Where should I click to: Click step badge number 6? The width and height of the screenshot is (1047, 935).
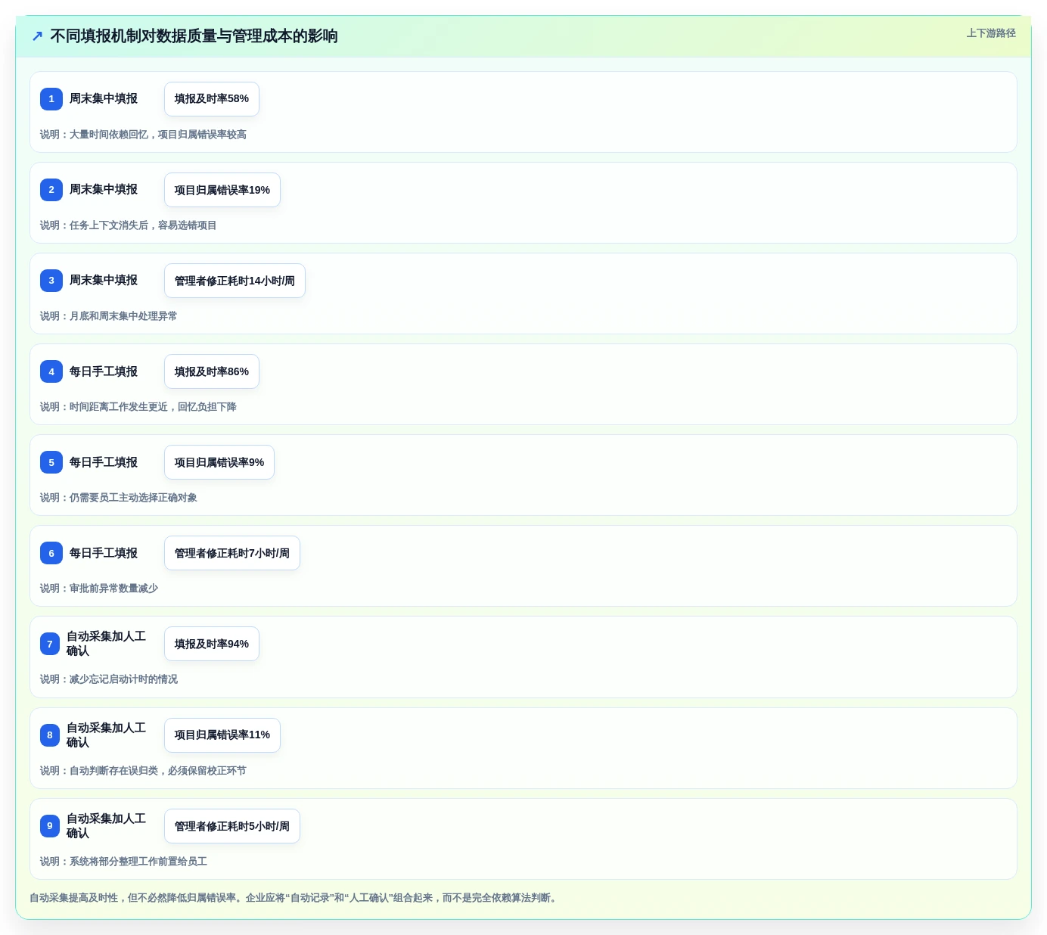click(x=51, y=553)
